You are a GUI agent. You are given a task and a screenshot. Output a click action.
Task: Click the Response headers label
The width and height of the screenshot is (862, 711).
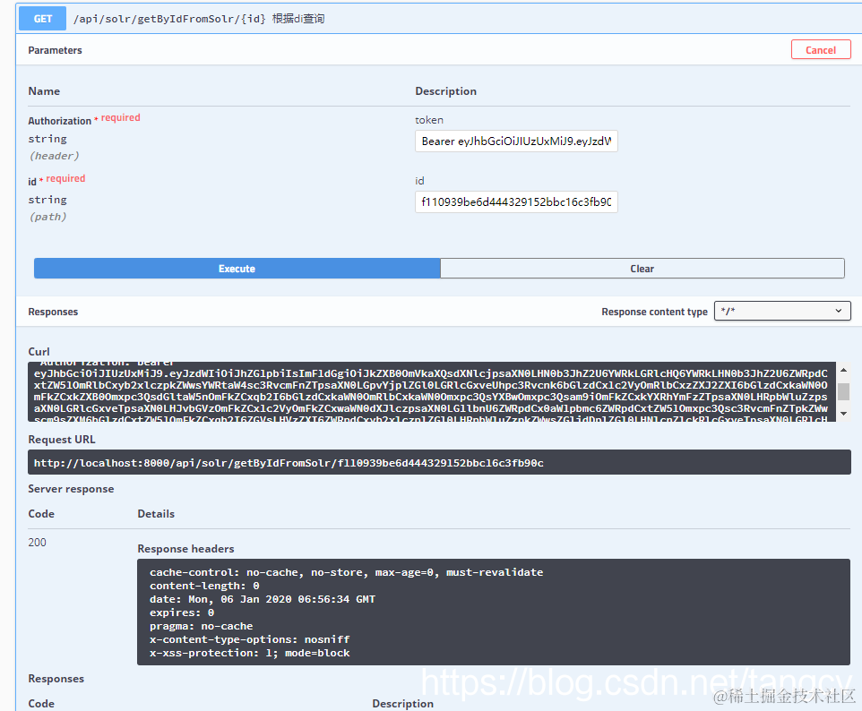185,549
